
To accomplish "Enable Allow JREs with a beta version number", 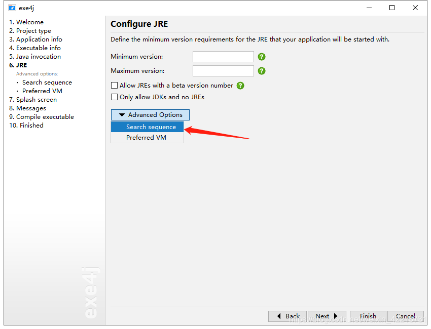I will click(x=115, y=86).
